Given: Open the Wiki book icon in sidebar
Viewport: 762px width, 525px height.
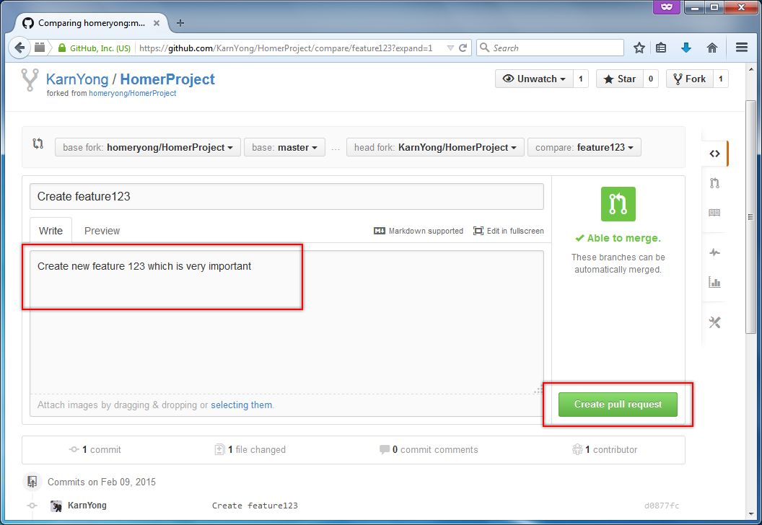Looking at the screenshot, I should 714,213.
